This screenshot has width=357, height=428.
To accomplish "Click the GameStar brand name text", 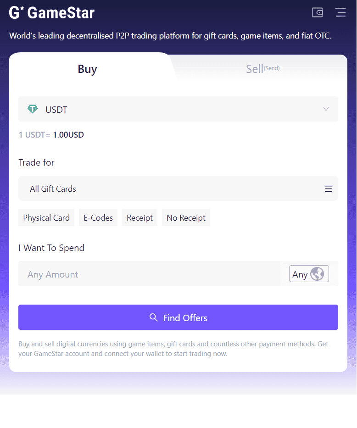I will [61, 12].
